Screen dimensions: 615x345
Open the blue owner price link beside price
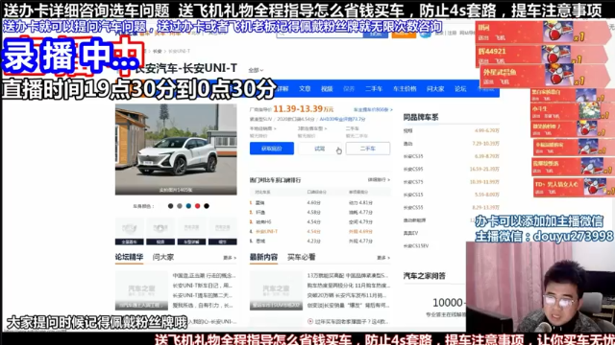click(373, 109)
